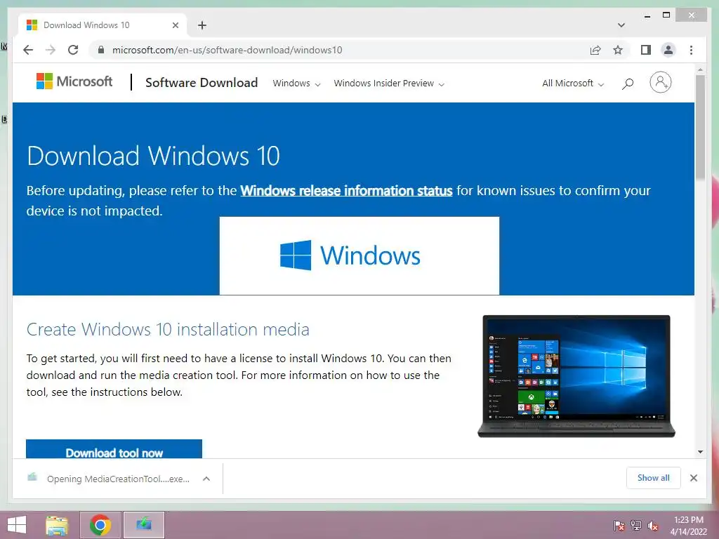The image size is (719, 539).
Task: Click the browser forward arrow
Action: [x=51, y=50]
